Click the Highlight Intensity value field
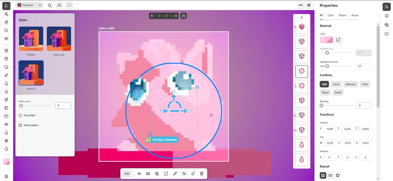The height and width of the screenshot is (181, 393). coord(364,66)
